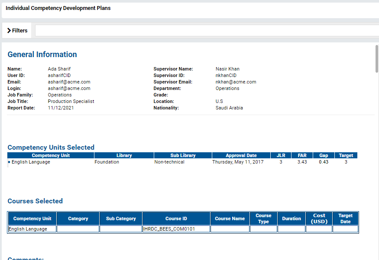Click the Gap column header
This screenshot has height=260, width=379.
tap(324, 155)
